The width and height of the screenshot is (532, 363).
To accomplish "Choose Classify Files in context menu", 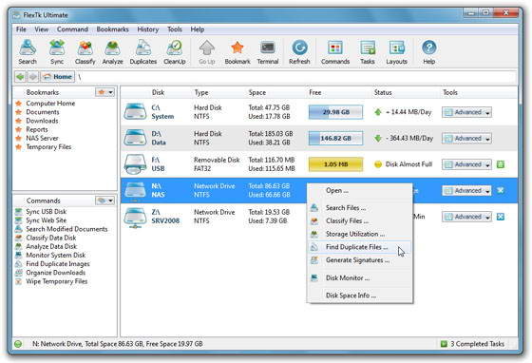I will click(360, 221).
